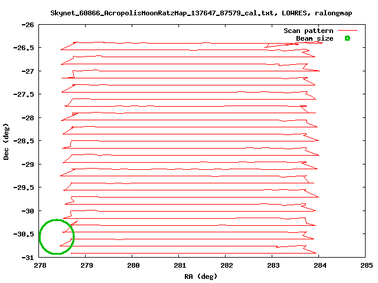The image size is (378, 283).
Task: Click the x-axis tick label 285
Action: [366, 265]
